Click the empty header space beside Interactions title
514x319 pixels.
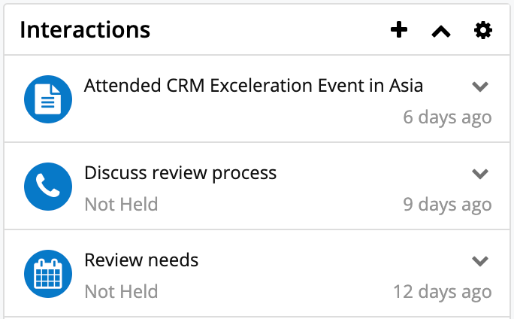click(271, 30)
